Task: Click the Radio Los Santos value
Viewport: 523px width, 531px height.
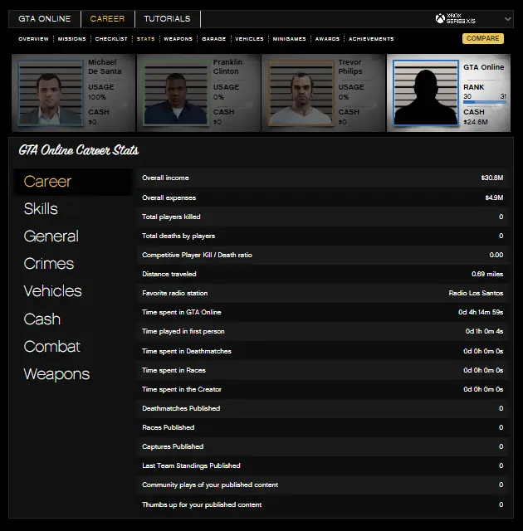Action: click(x=476, y=293)
